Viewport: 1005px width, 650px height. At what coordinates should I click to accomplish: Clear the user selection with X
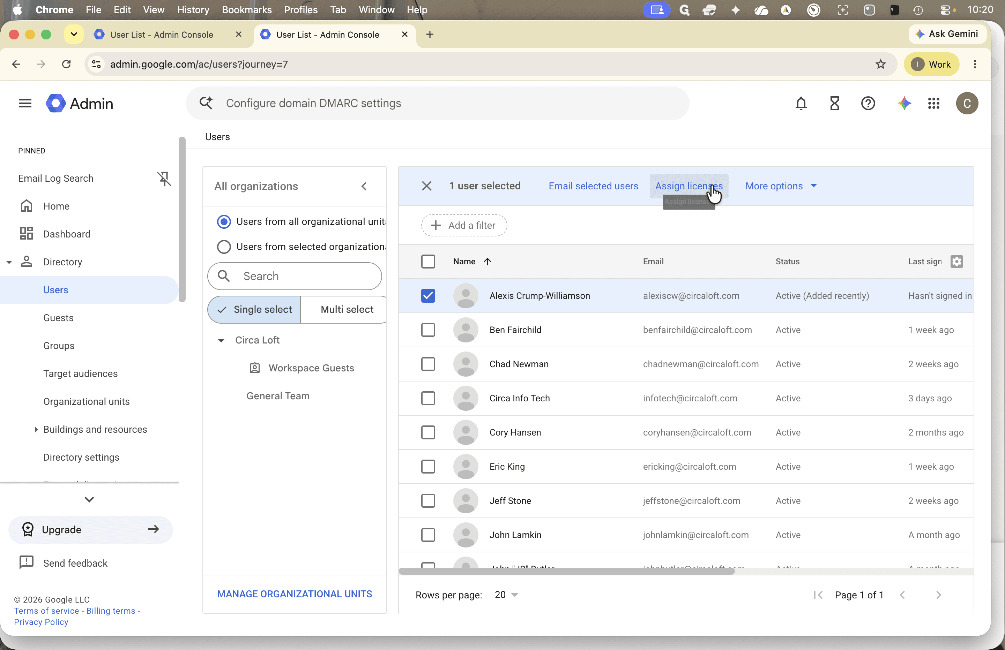pos(426,186)
